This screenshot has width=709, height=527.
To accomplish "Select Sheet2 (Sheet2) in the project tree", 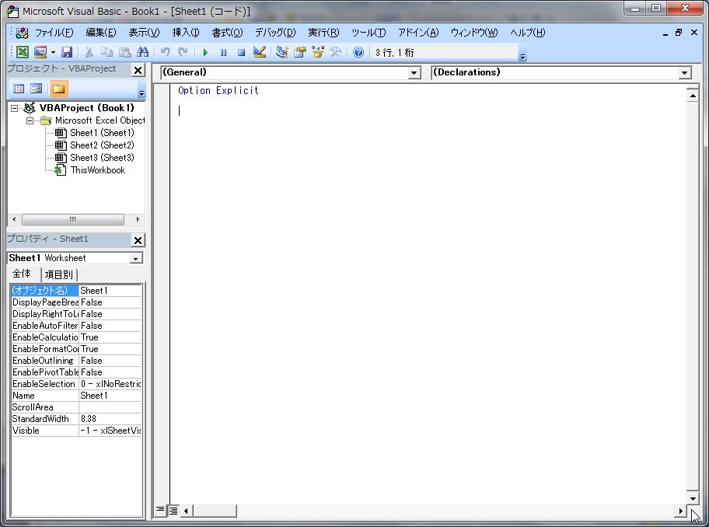I will tap(102, 145).
